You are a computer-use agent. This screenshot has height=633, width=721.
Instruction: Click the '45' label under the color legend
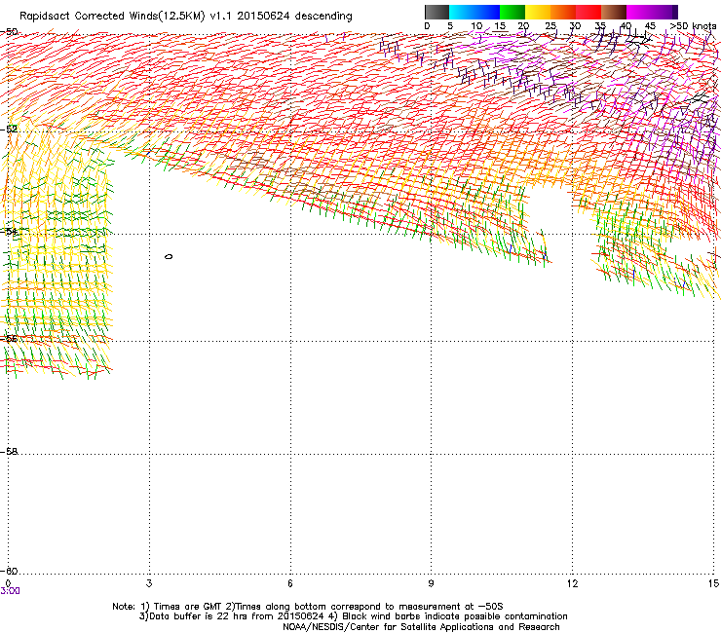click(650, 26)
